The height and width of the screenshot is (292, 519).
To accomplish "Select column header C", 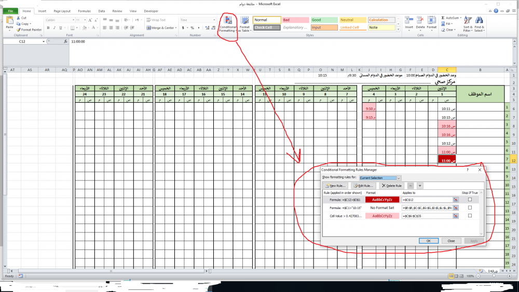I will click(x=447, y=70).
